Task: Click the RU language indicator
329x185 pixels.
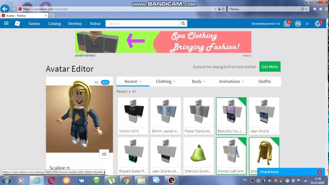Action: (245, 180)
